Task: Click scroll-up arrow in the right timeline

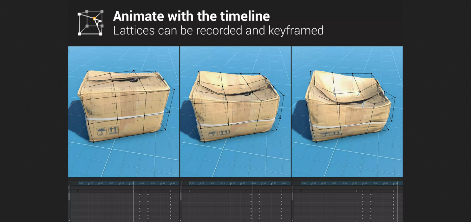Action: (292, 191)
